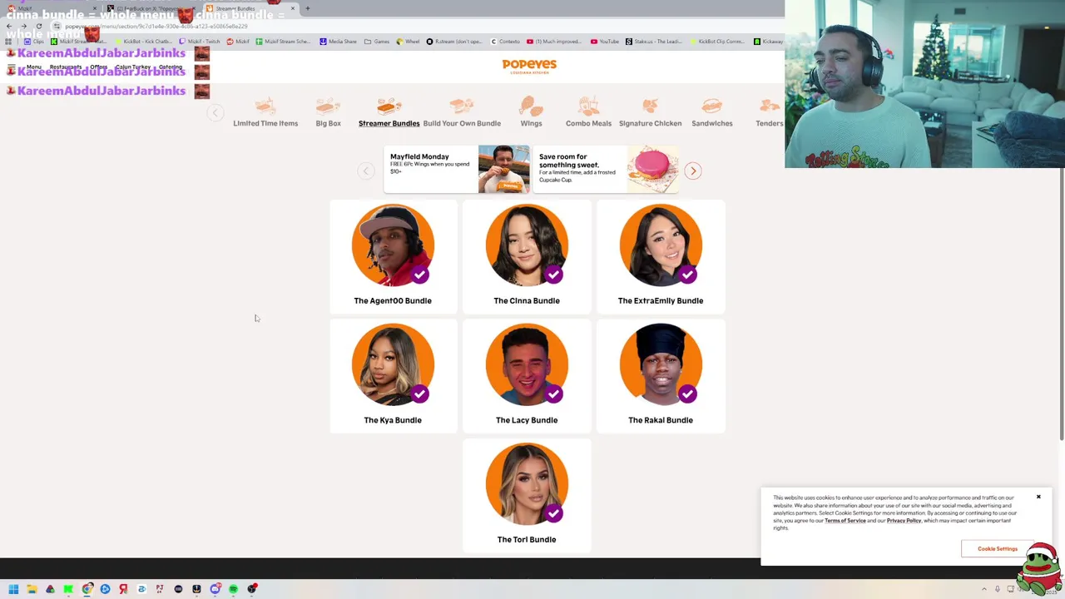Open the Cupcake Cup promo banner

click(x=605, y=169)
